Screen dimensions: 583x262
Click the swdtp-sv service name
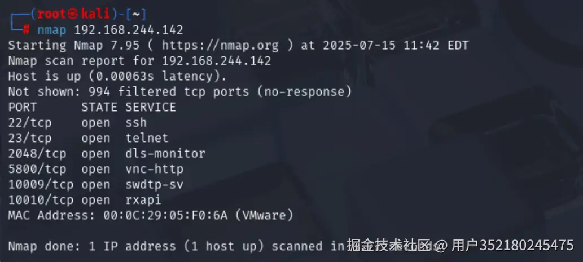pos(154,184)
